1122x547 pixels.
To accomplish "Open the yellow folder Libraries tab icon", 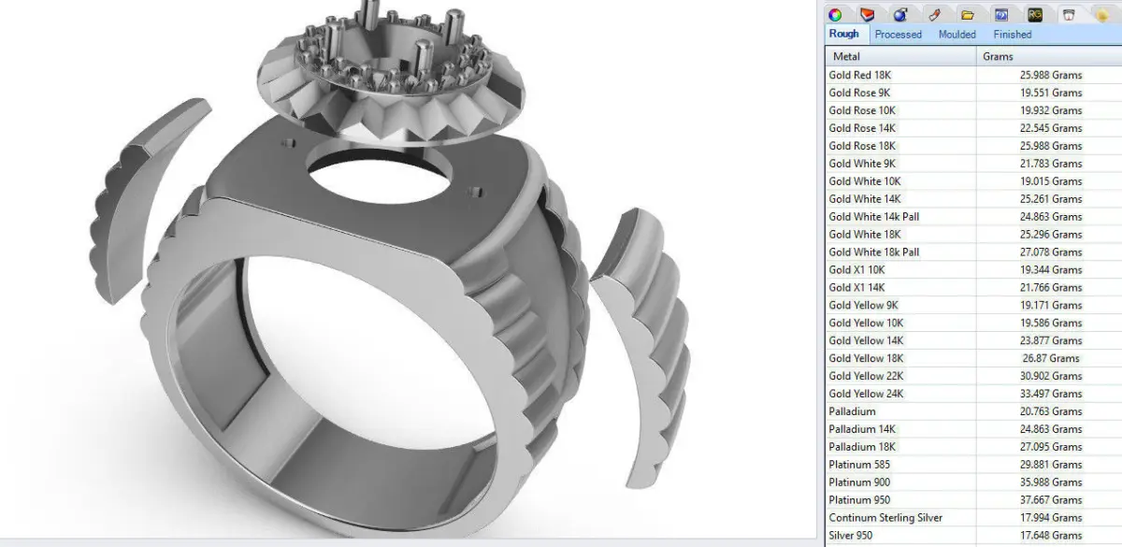I will click(x=968, y=14).
